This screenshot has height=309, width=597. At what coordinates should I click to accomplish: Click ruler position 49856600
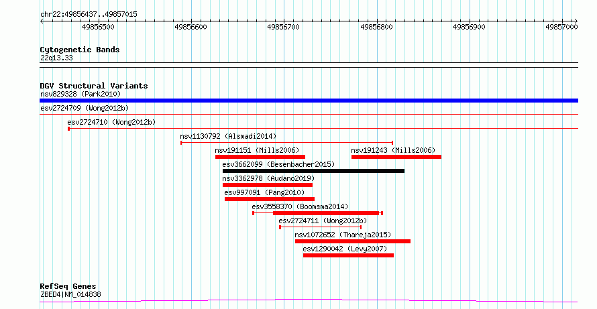pyautogui.click(x=191, y=27)
